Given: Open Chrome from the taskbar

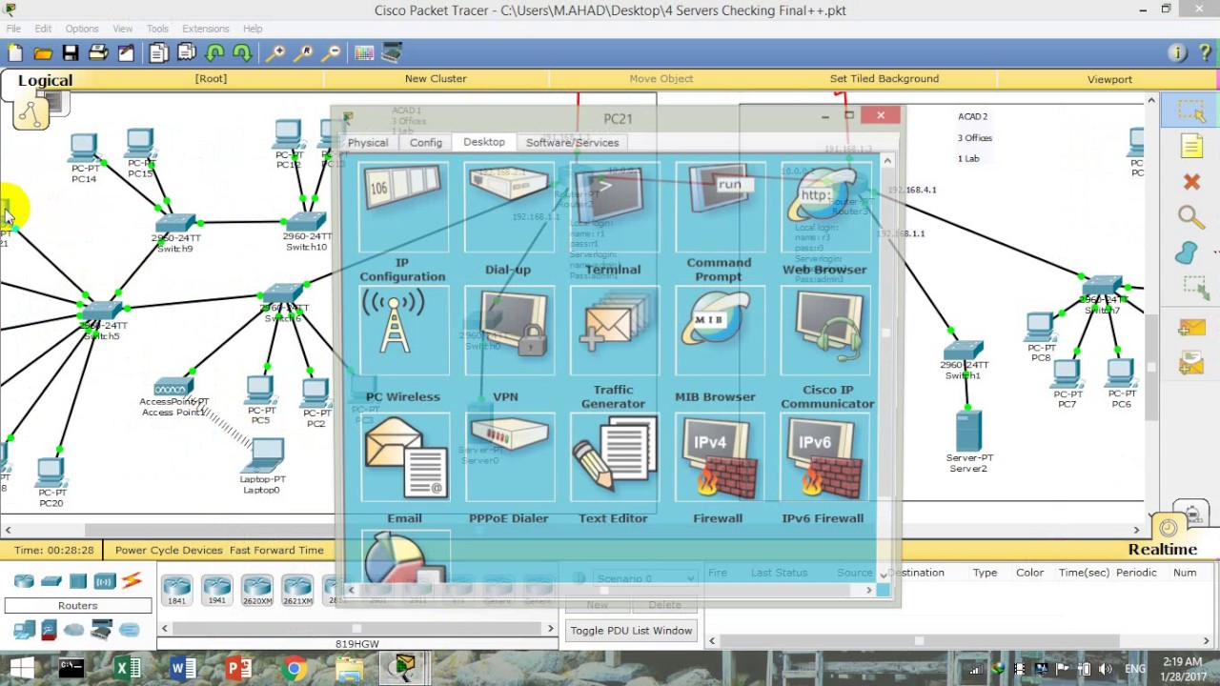Looking at the screenshot, I should pos(294,669).
